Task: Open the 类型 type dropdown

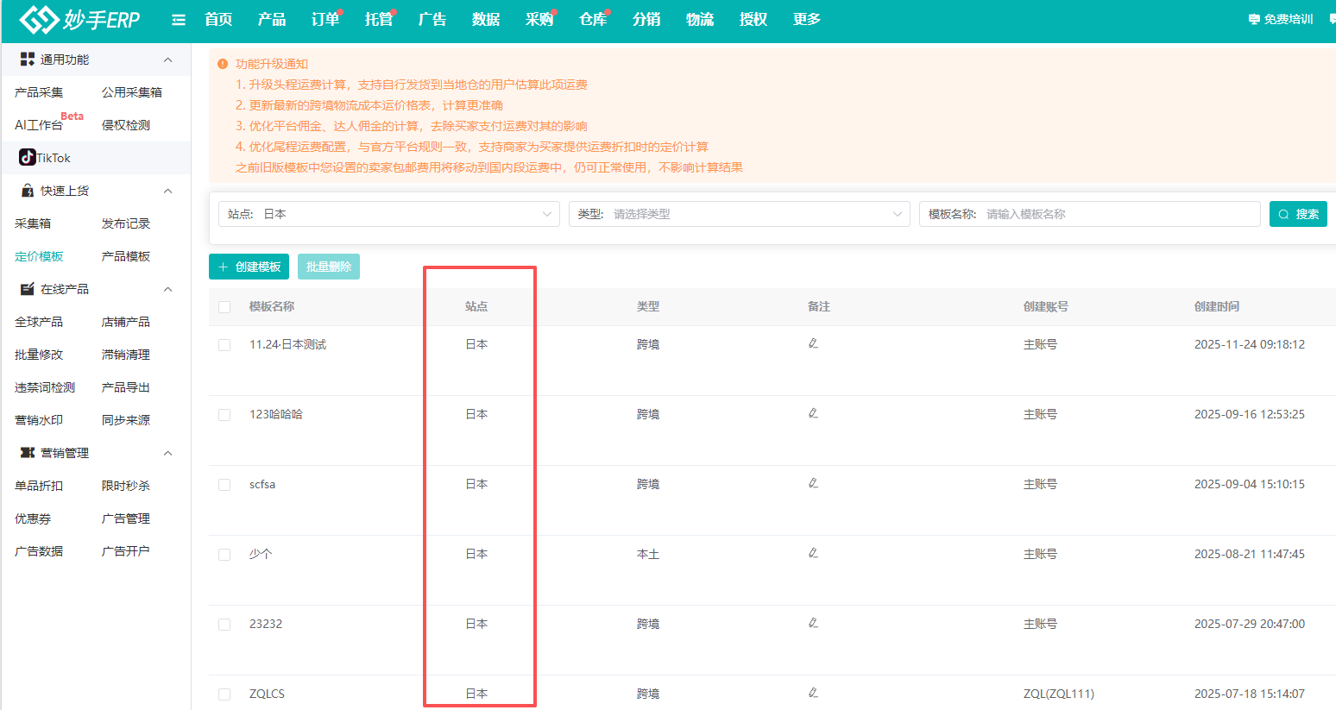Action: tap(739, 214)
